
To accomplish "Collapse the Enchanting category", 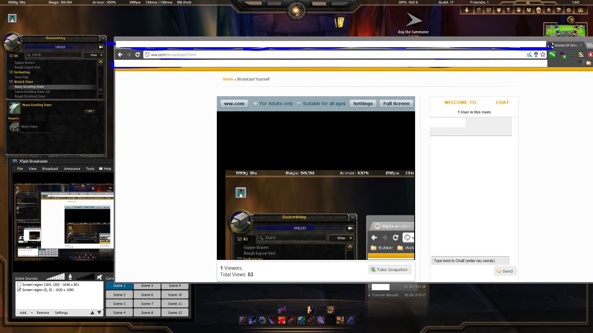I will [11, 72].
